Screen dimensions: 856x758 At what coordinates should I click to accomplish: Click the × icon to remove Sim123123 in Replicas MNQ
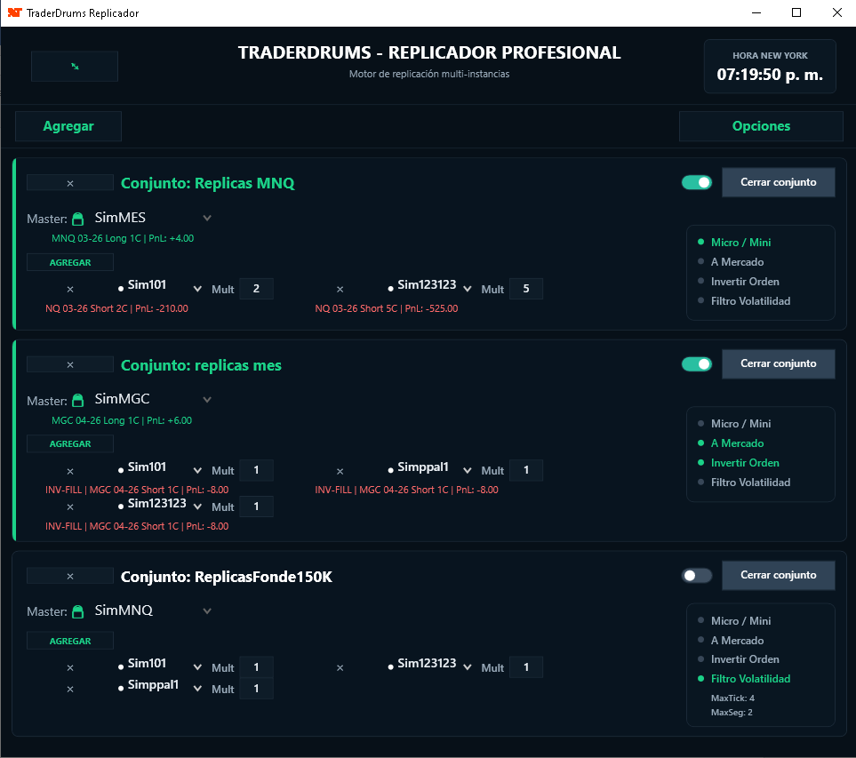(x=339, y=288)
